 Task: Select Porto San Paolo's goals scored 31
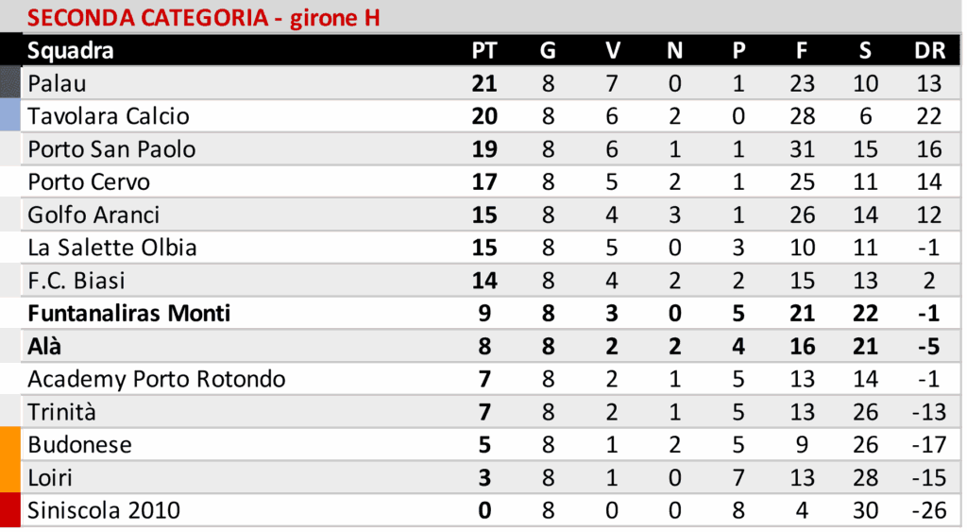(x=802, y=148)
